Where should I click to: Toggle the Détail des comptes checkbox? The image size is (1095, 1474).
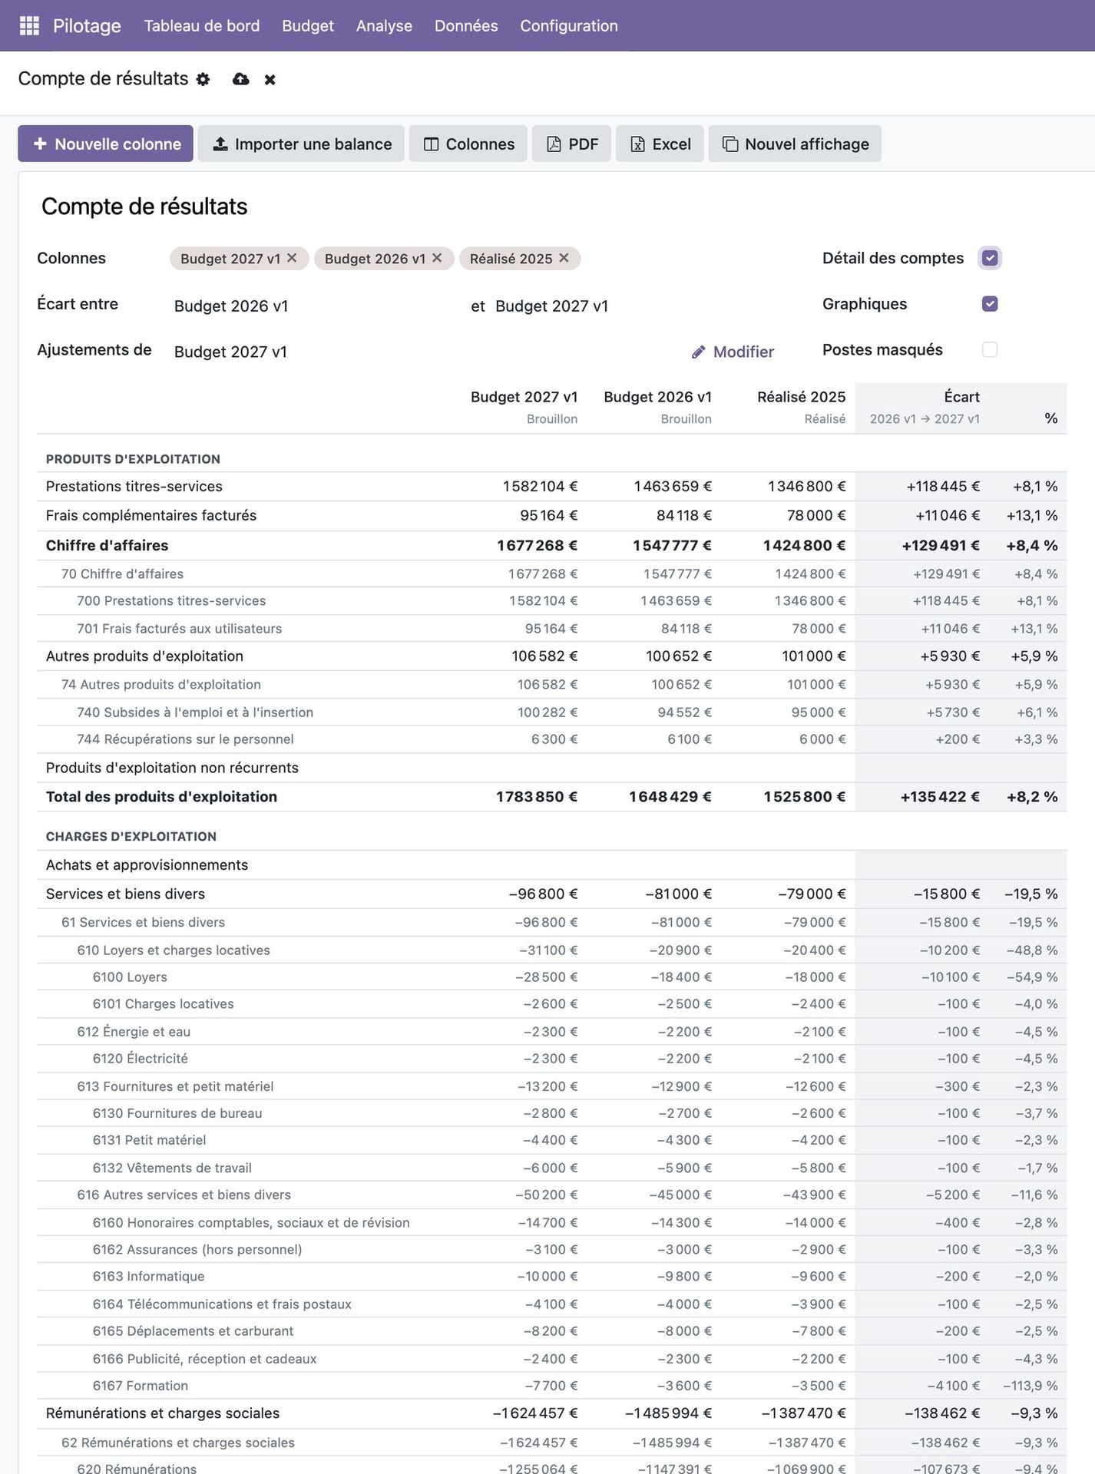990,258
